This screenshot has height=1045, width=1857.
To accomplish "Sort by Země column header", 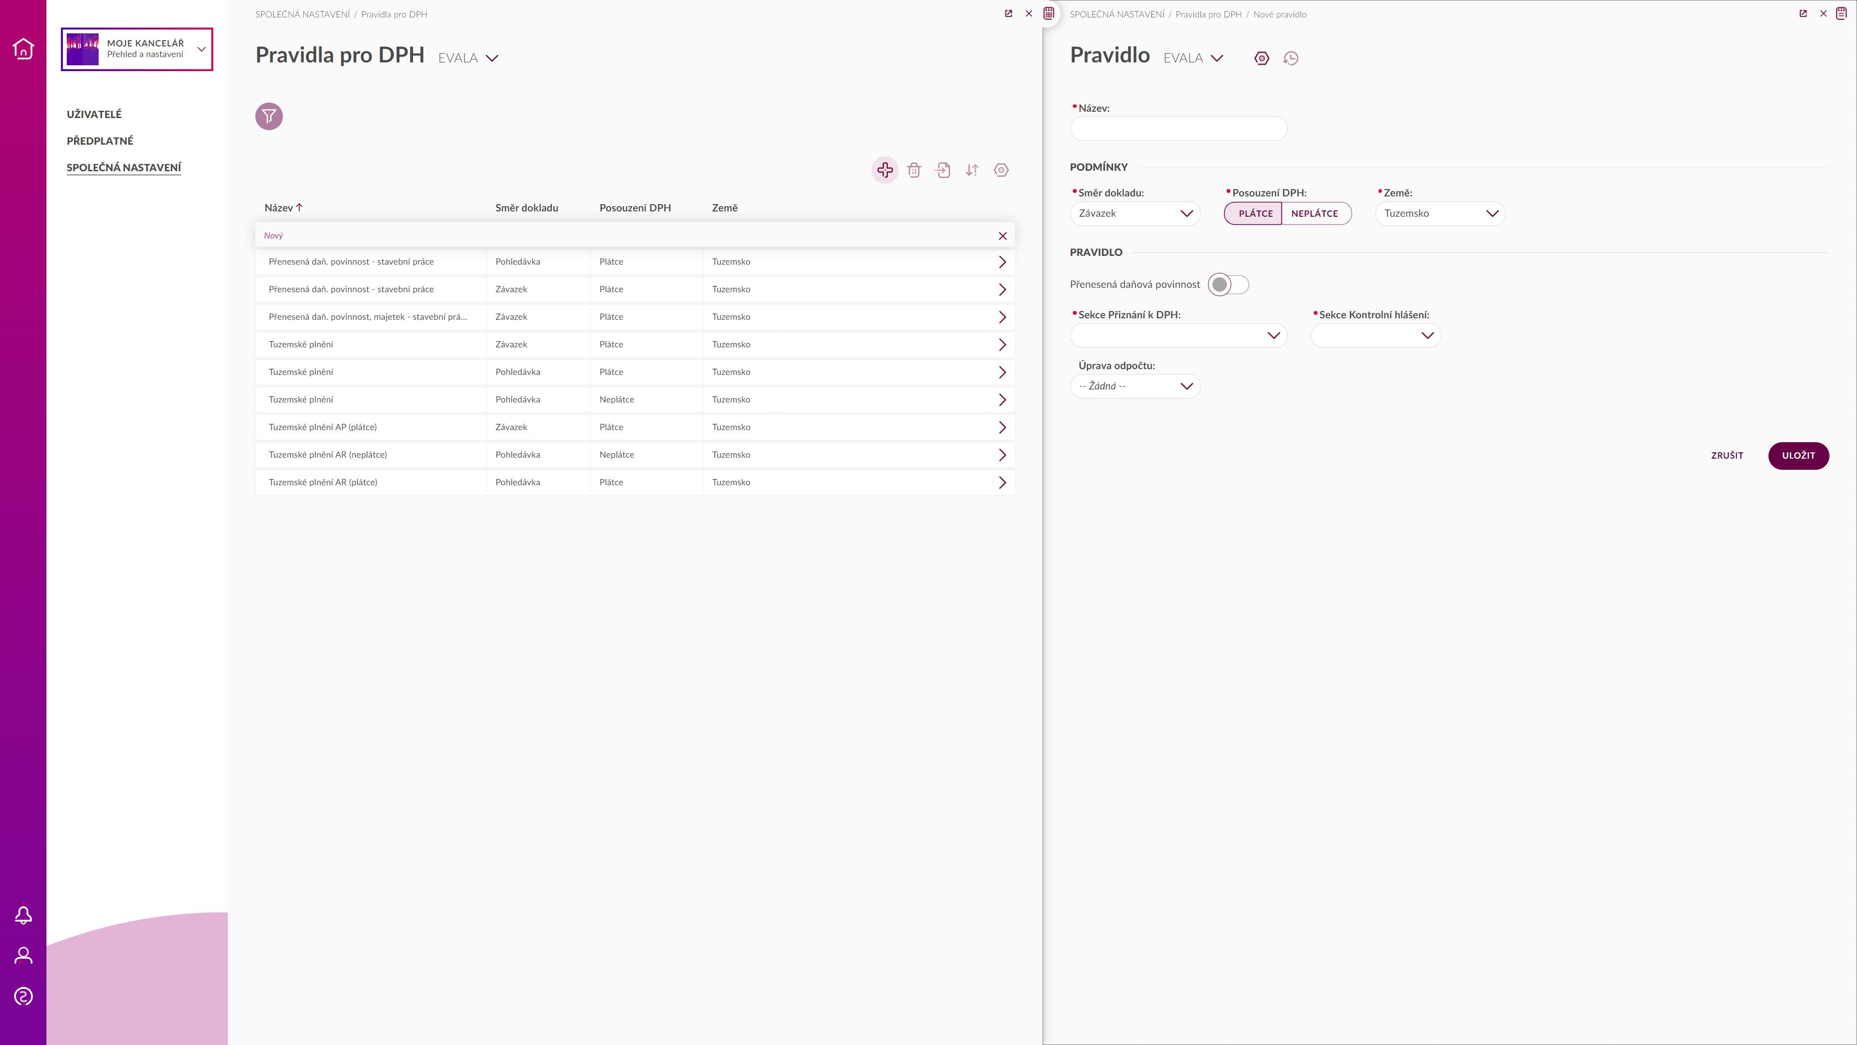I will click(x=724, y=208).
